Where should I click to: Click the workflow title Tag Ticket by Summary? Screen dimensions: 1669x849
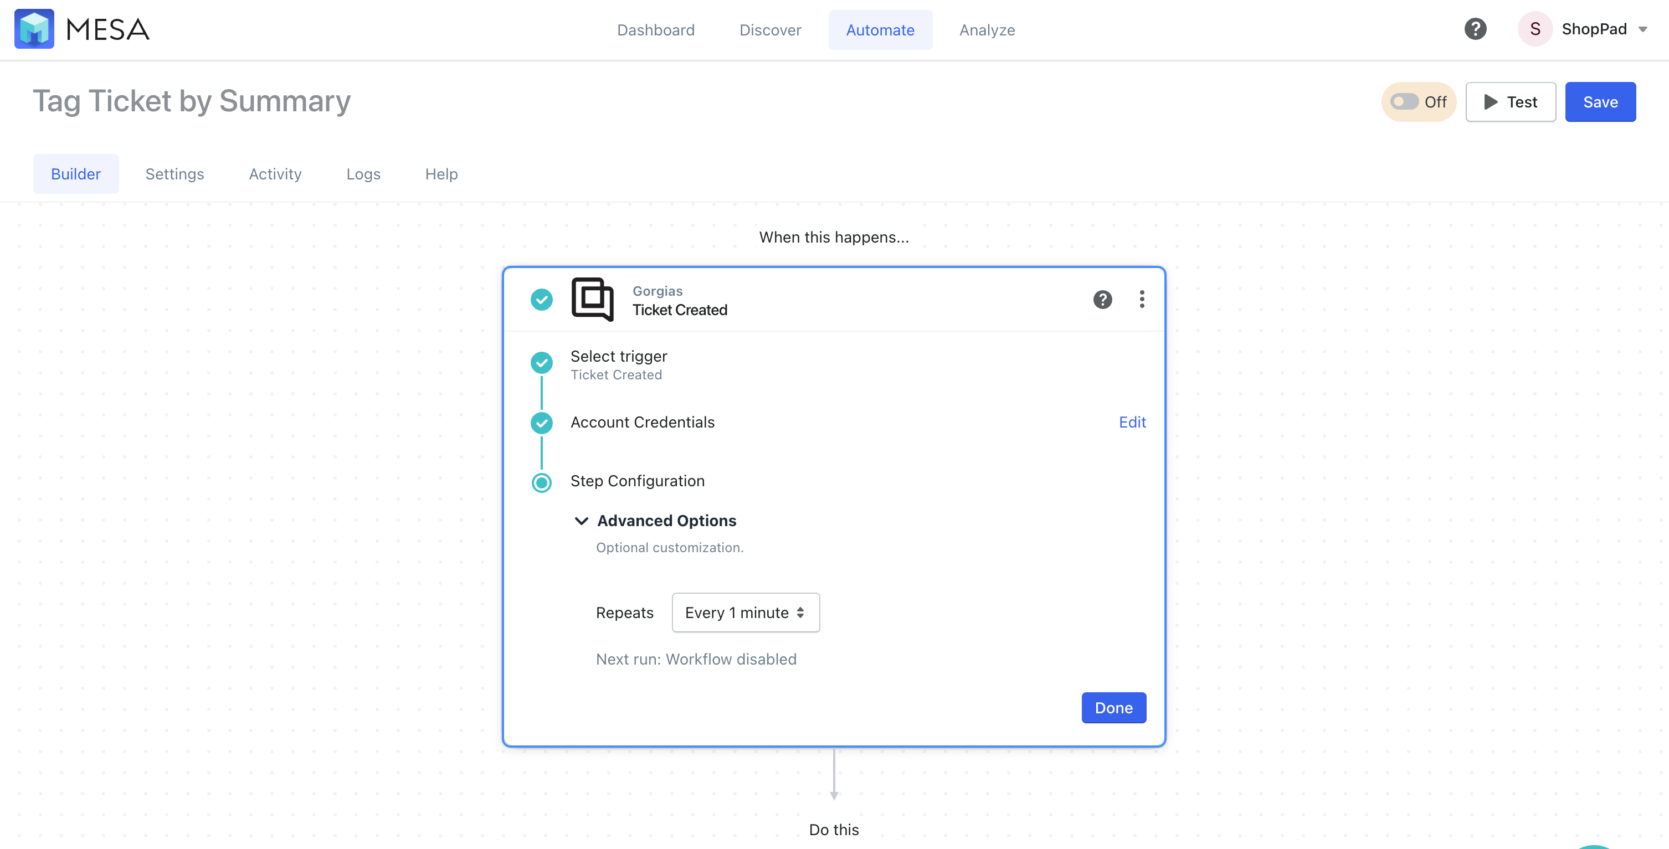click(x=192, y=101)
